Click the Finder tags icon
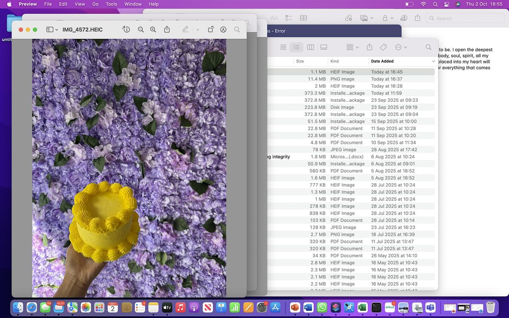509x318 pixels. 383,47
